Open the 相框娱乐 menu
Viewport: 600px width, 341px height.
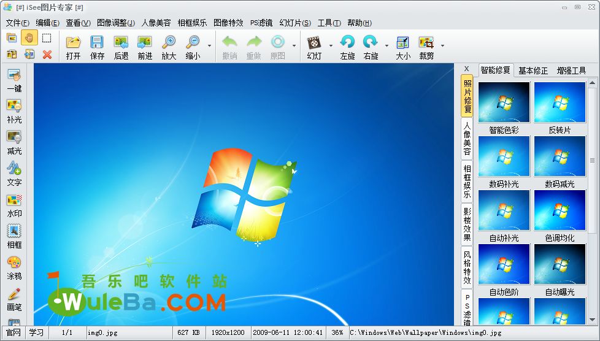click(x=192, y=23)
